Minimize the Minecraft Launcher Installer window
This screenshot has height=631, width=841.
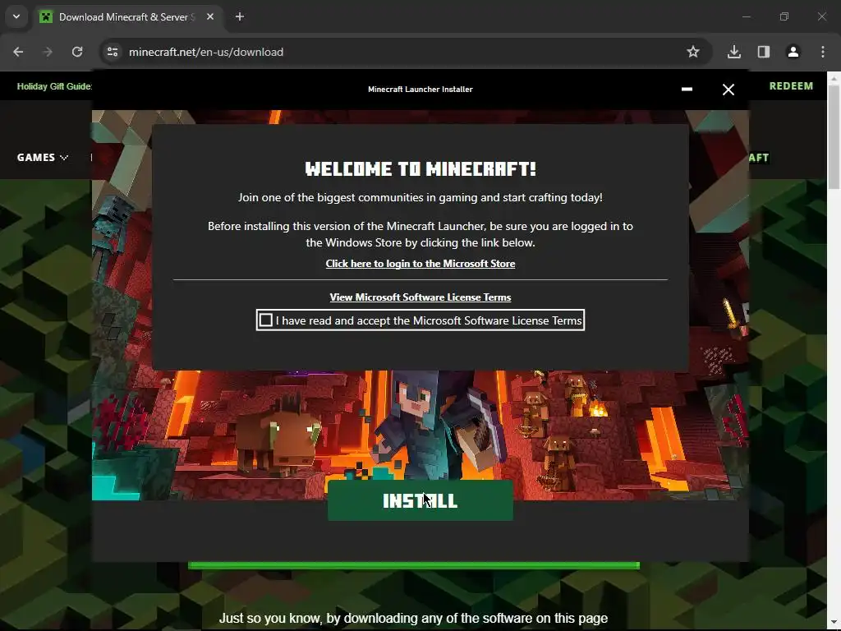(687, 90)
